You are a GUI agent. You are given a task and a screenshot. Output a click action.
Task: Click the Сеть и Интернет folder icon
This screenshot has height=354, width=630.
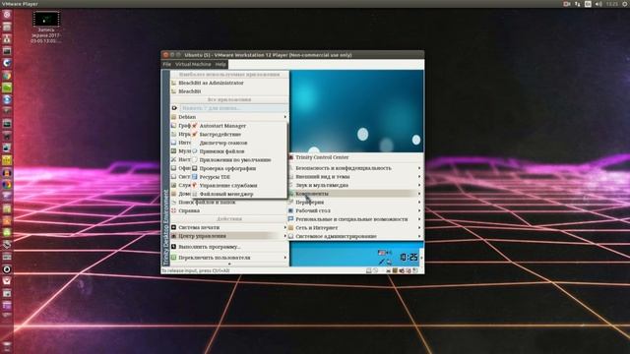[x=291, y=227]
